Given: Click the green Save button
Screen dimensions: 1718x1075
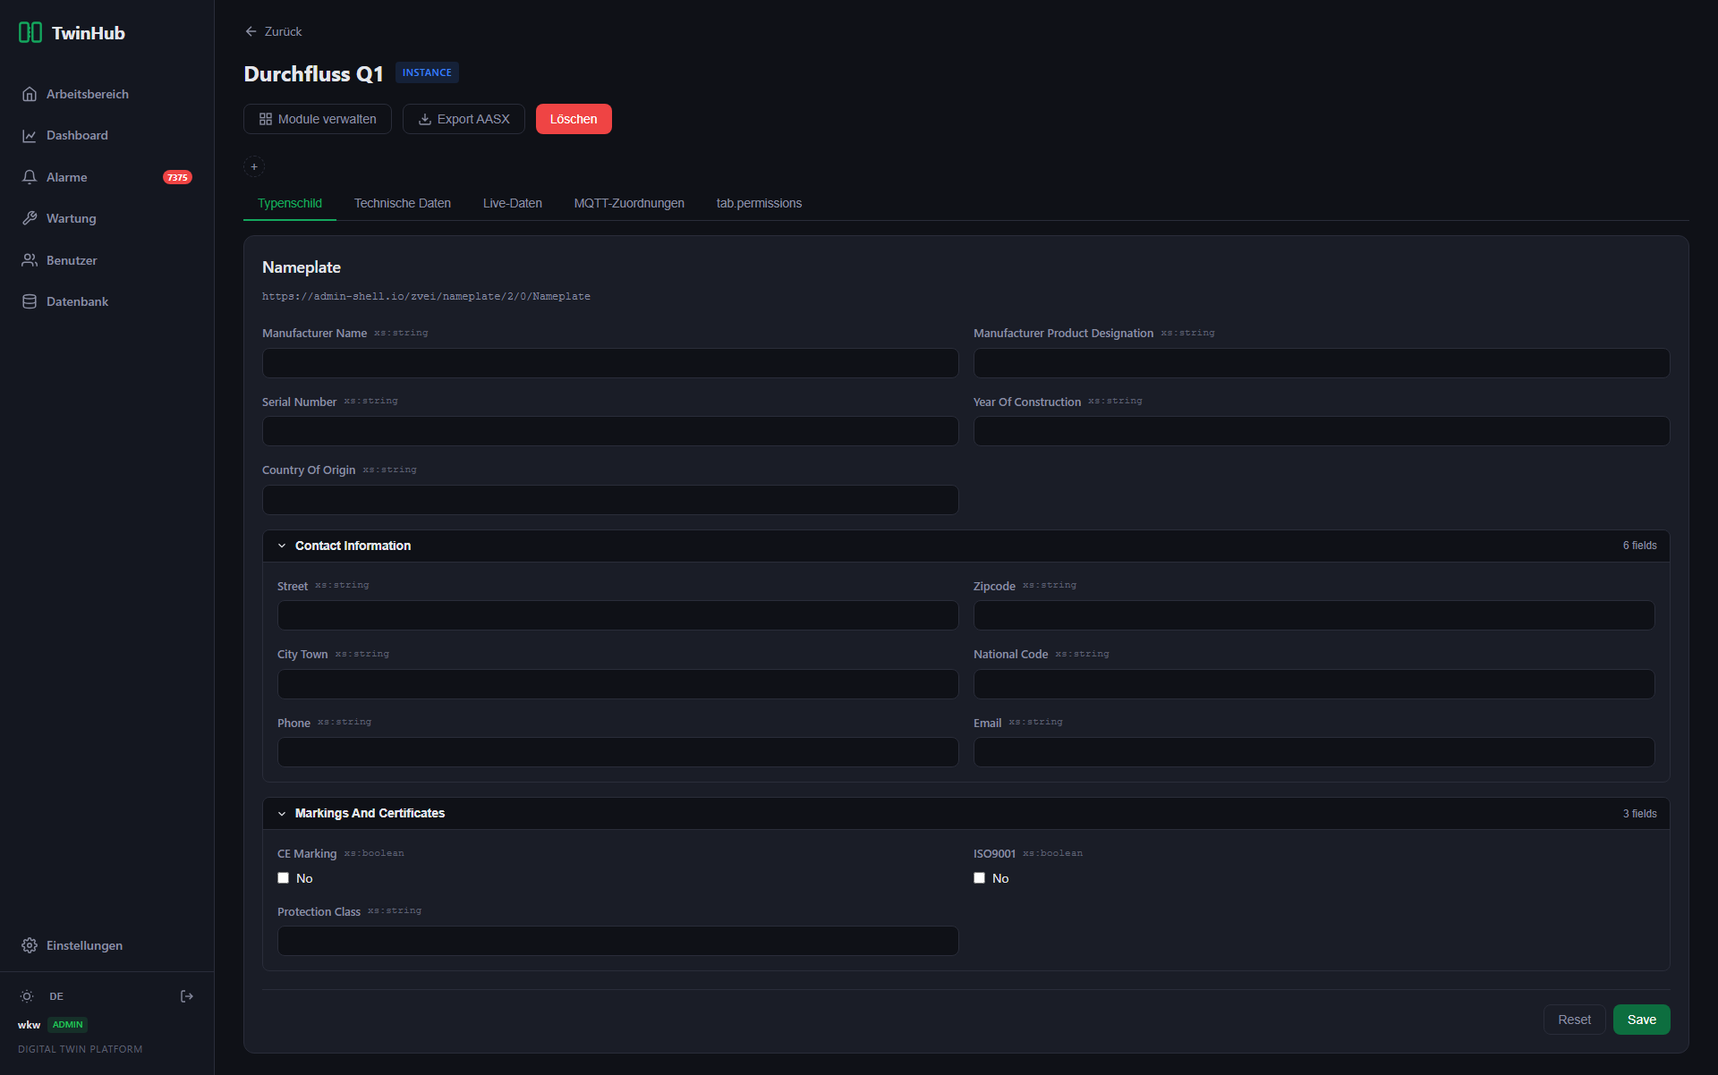Looking at the screenshot, I should pos(1641,1020).
